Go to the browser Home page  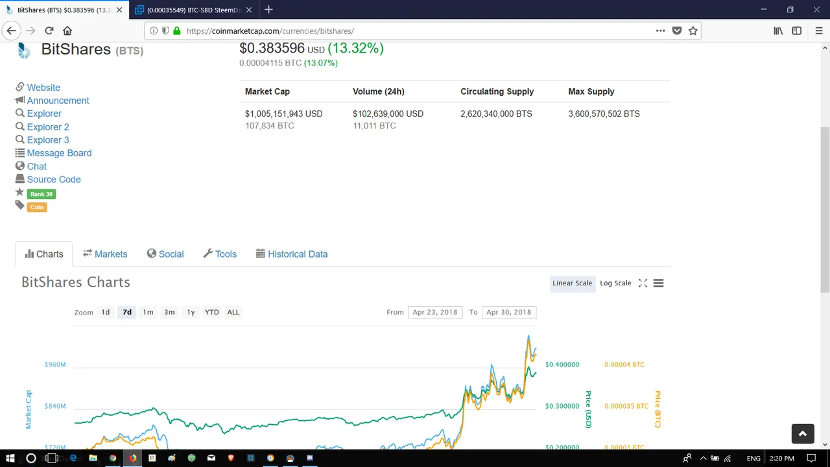point(67,30)
